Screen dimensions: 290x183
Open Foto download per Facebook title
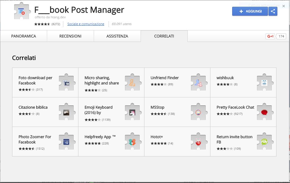[x=35, y=80]
